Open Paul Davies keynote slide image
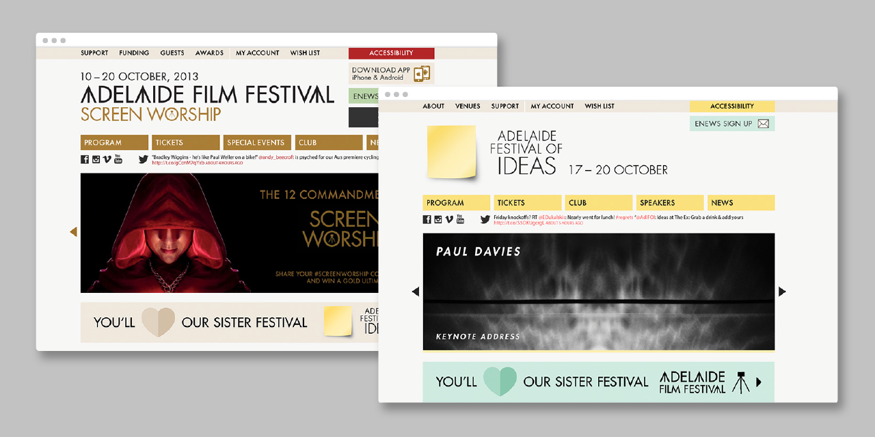The width and height of the screenshot is (875, 437). tap(599, 292)
